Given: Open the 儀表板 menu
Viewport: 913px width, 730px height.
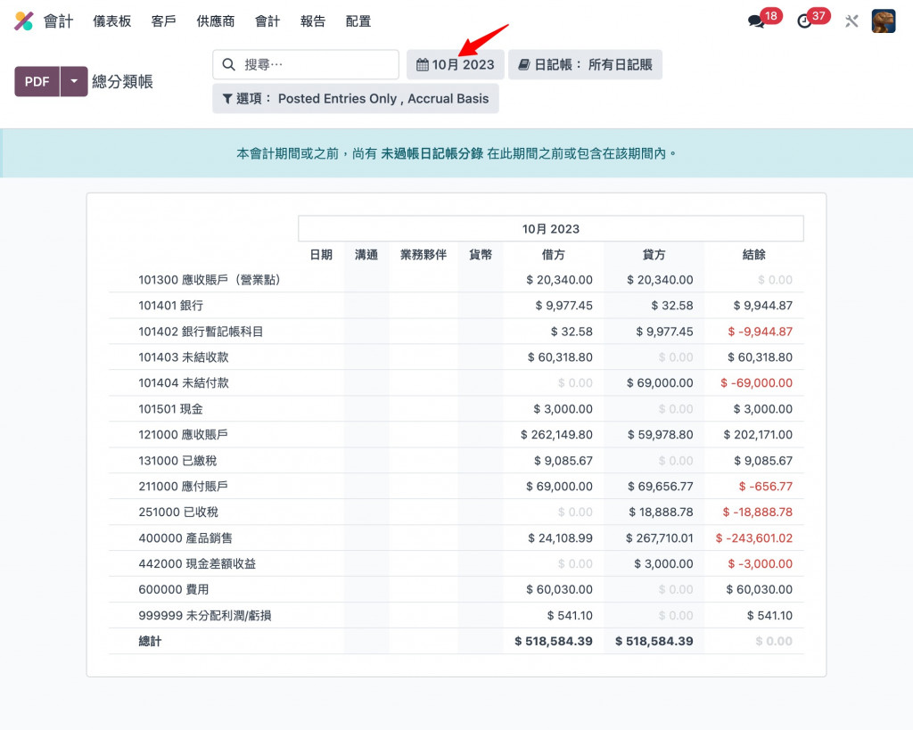Looking at the screenshot, I should pos(111,21).
